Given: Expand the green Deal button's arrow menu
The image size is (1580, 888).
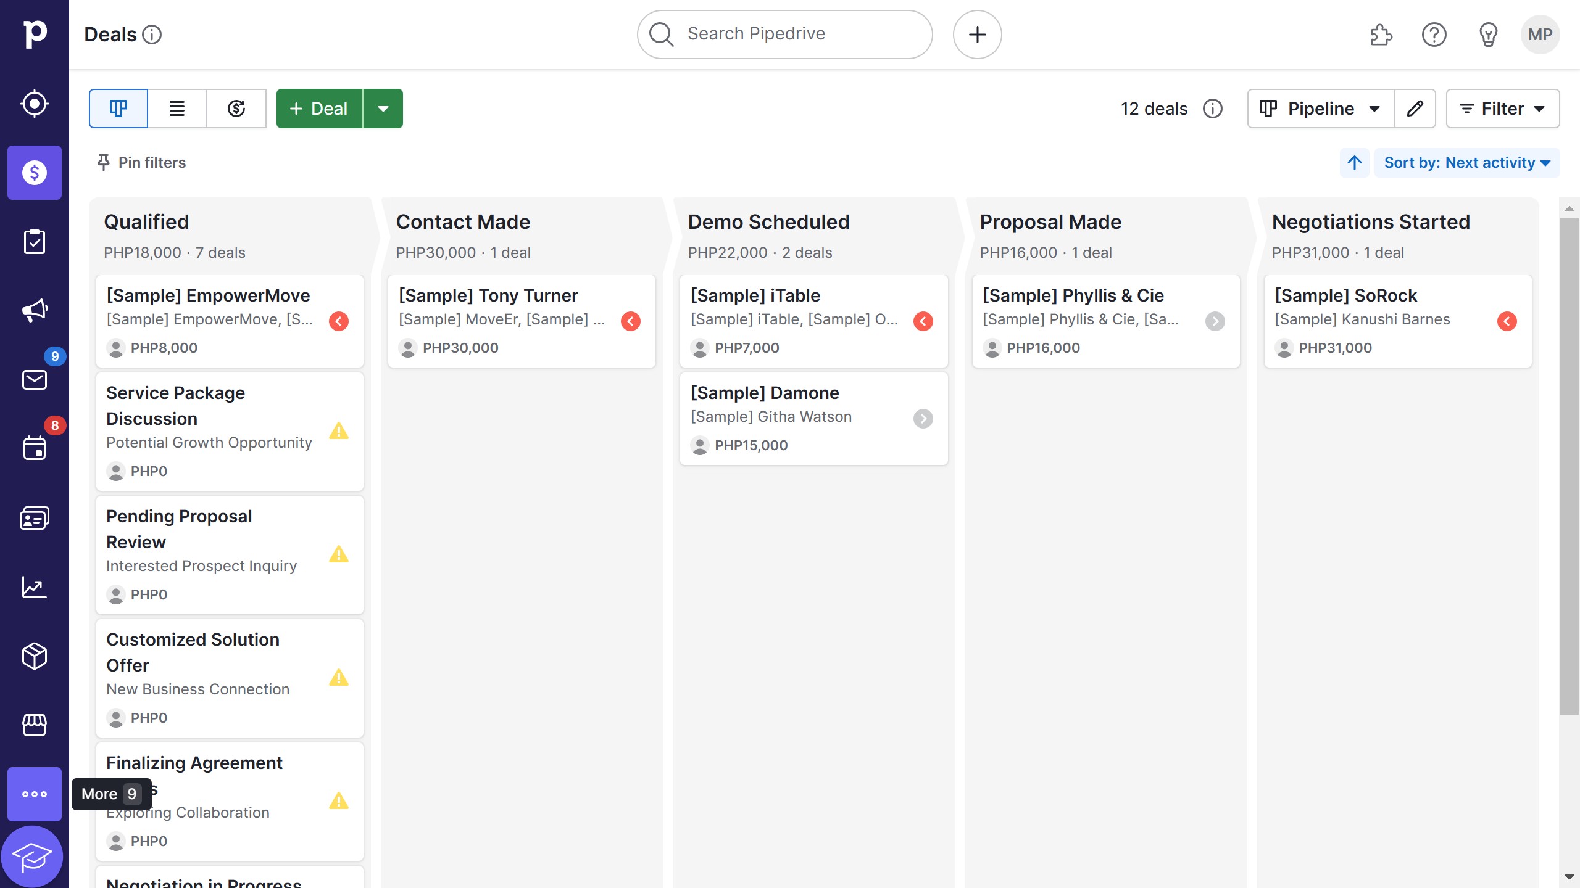Looking at the screenshot, I should point(384,108).
